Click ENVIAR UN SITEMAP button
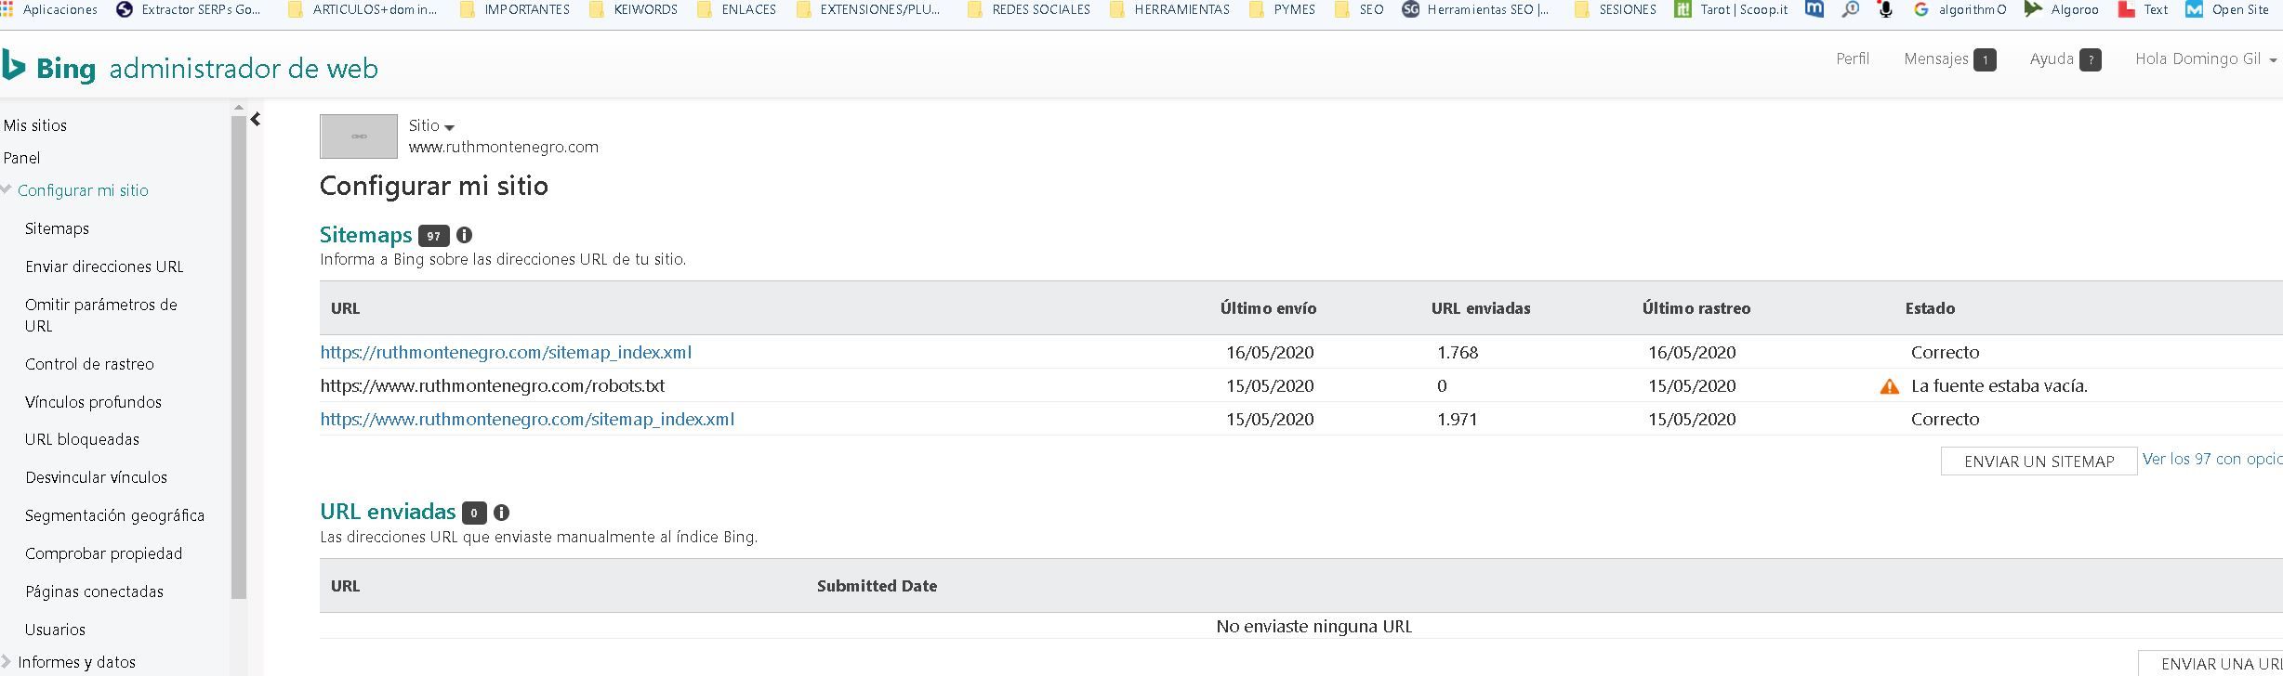 pyautogui.click(x=2039, y=461)
